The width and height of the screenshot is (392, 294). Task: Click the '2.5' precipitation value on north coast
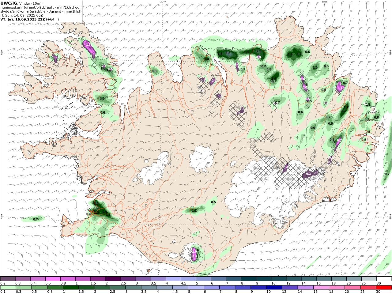[259, 51]
